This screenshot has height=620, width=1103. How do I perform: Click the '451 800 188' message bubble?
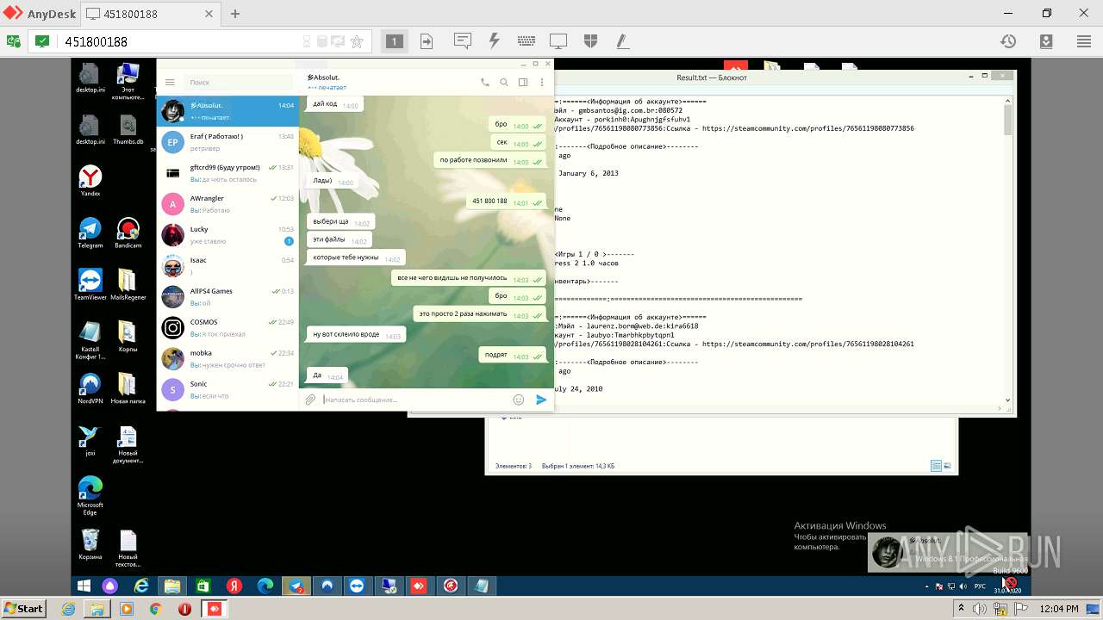click(x=506, y=201)
